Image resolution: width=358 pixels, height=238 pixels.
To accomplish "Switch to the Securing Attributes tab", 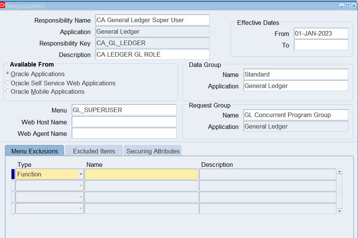I will click(x=153, y=151).
